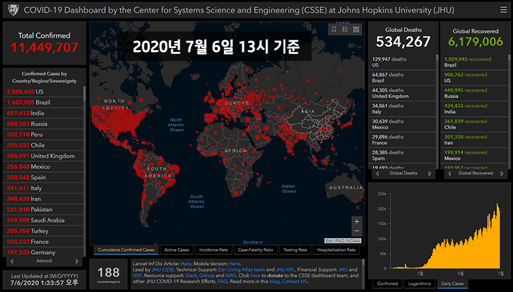Show the Daily Cases chart tab
Image resolution: width=513 pixels, height=292 pixels.
coord(453,284)
